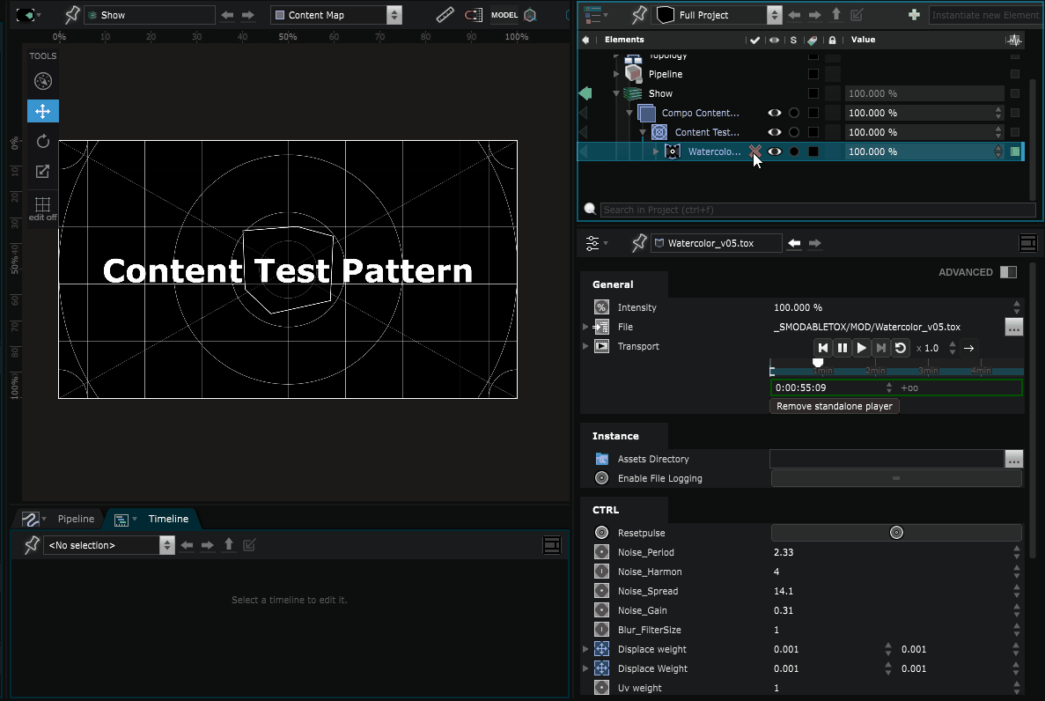The width and height of the screenshot is (1045, 701).
Task: Pause the transport playback
Action: coord(843,348)
